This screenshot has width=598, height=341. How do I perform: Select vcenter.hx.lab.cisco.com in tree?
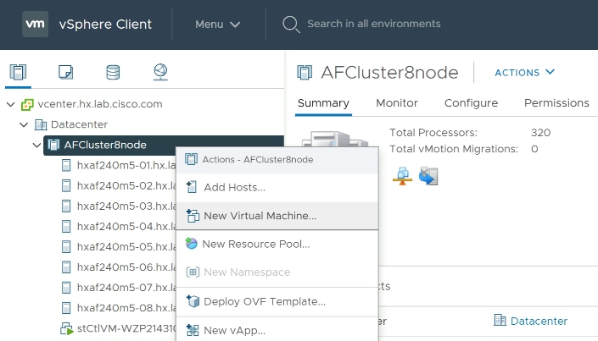pos(100,104)
